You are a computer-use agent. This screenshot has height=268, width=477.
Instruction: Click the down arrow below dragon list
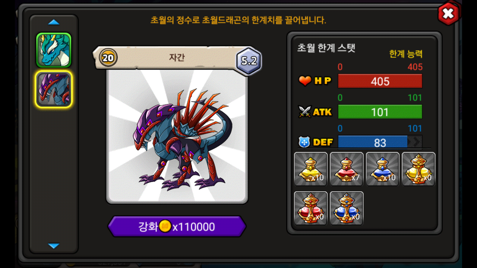pyautogui.click(x=54, y=246)
